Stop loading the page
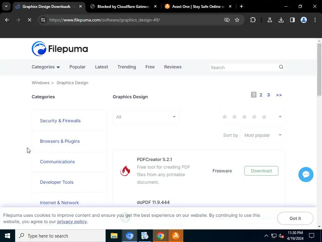 click(29, 20)
